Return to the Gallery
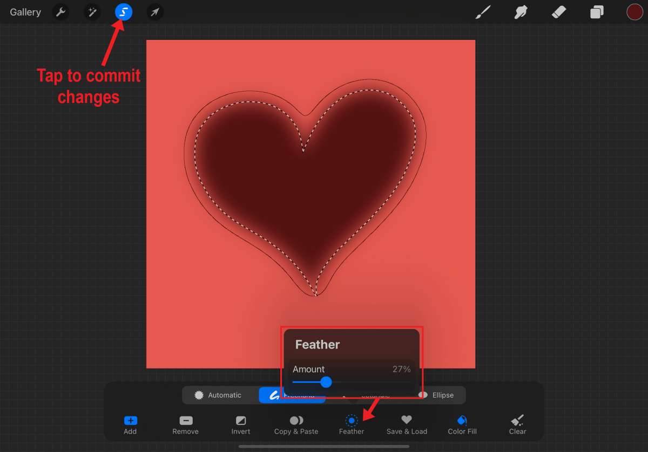 [x=25, y=12]
